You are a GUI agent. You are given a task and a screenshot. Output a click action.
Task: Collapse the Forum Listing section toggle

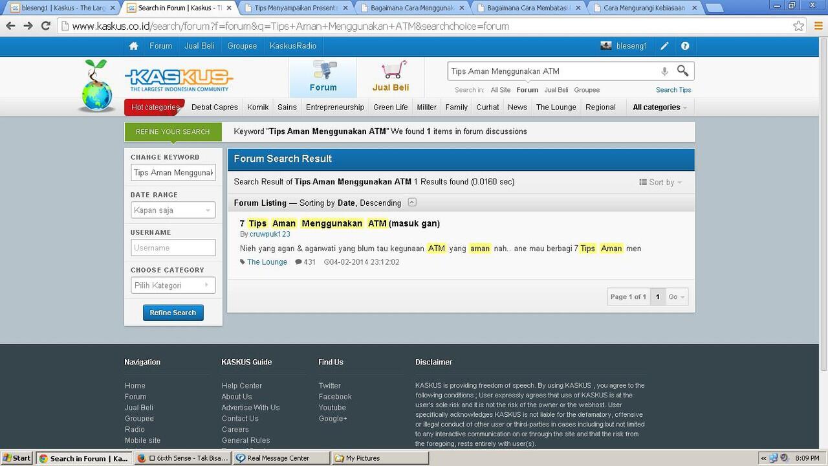(x=412, y=203)
